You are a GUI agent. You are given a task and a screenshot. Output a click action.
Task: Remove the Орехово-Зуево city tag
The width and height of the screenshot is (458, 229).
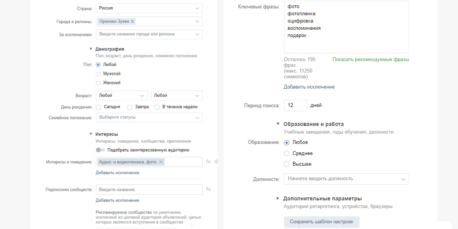(x=132, y=22)
